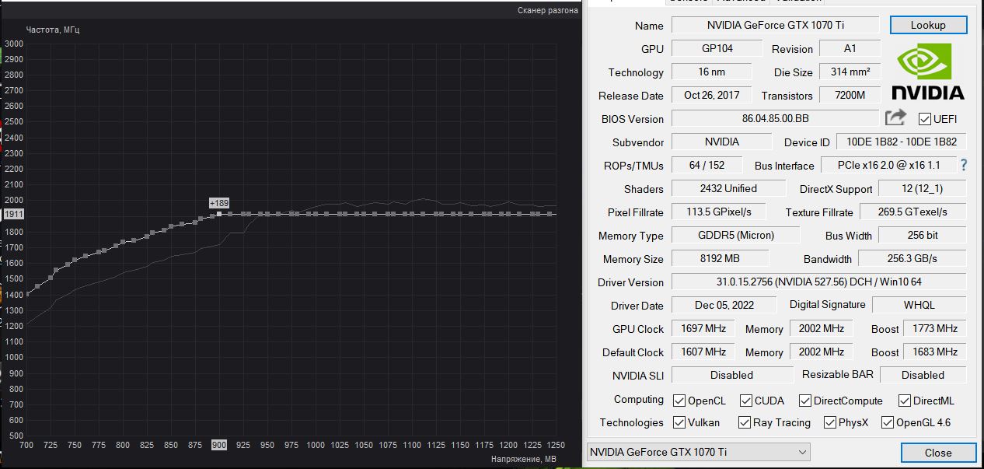Image resolution: width=984 pixels, height=469 pixels.
Task: Click the Transistors field 7200M
Action: click(850, 95)
